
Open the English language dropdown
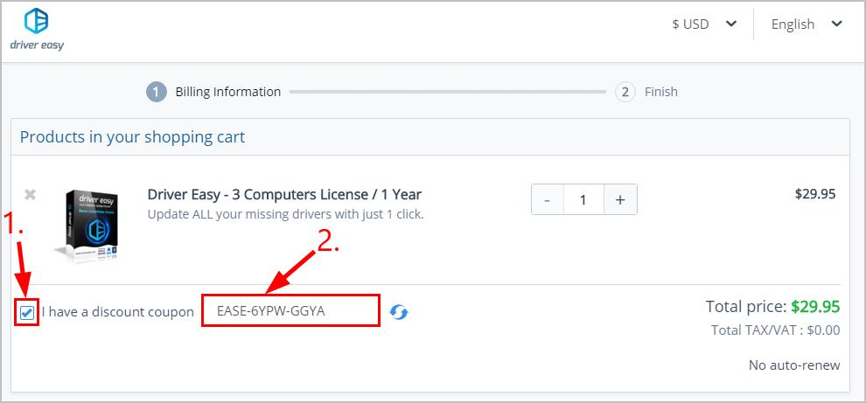point(806,24)
